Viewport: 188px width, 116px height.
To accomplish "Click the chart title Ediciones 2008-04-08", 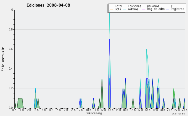I will pos(48,5).
